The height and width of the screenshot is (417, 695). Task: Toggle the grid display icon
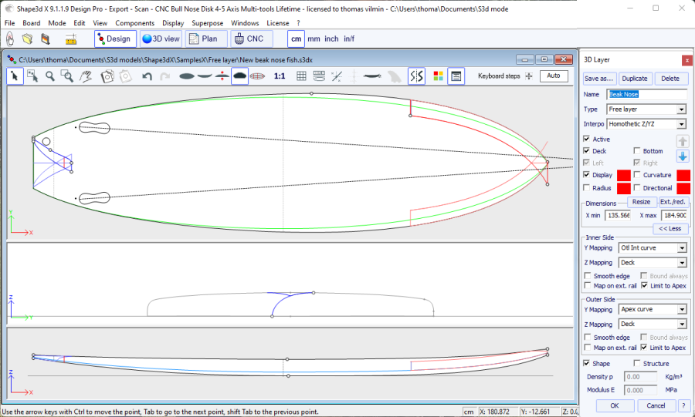coord(301,76)
